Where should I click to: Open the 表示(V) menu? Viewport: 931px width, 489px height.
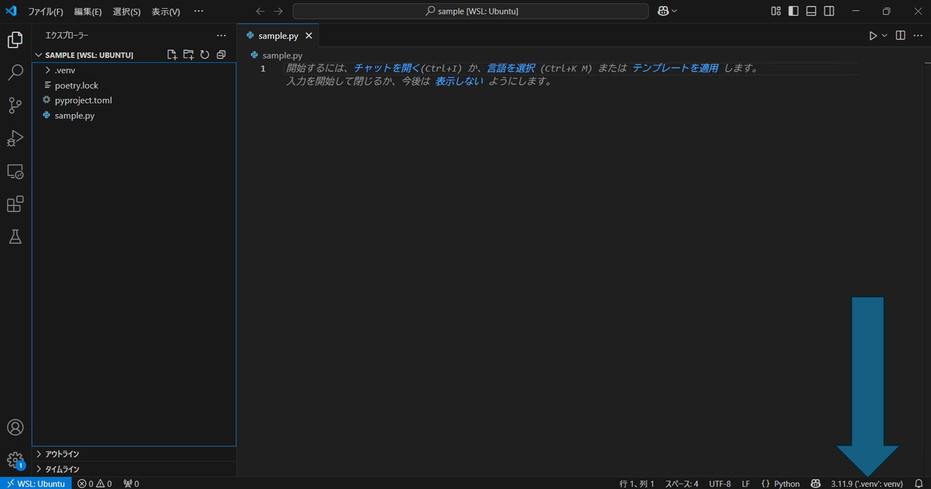[166, 12]
